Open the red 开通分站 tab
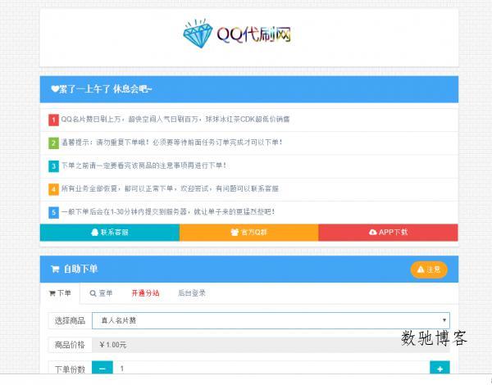This screenshot has height=385, width=492. [145, 293]
